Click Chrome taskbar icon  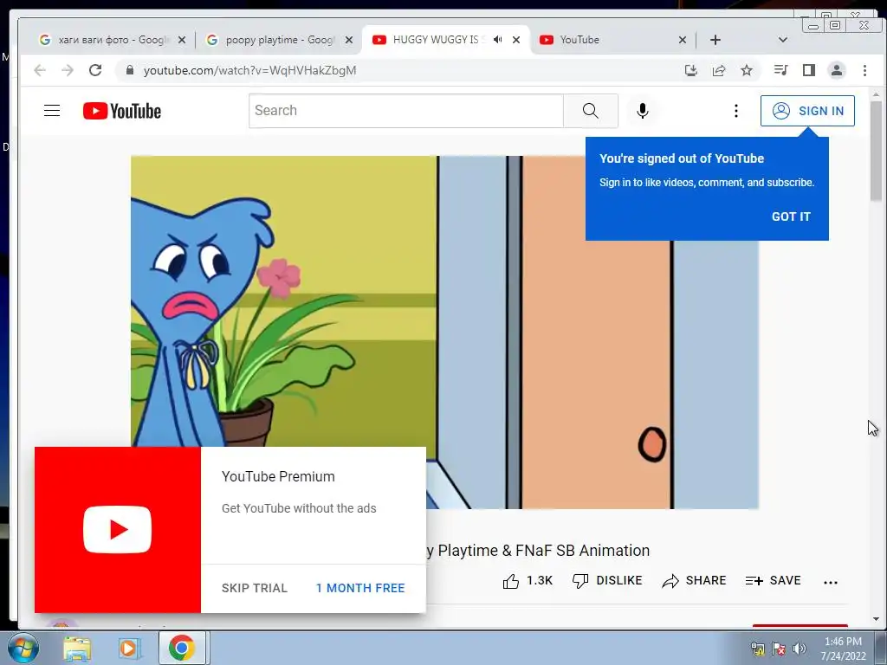coord(182,648)
